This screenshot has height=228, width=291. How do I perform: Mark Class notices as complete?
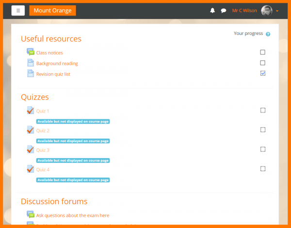pyautogui.click(x=263, y=52)
